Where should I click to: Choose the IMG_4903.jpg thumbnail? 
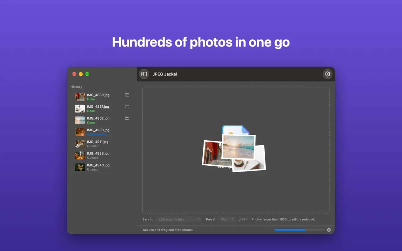[80, 132]
